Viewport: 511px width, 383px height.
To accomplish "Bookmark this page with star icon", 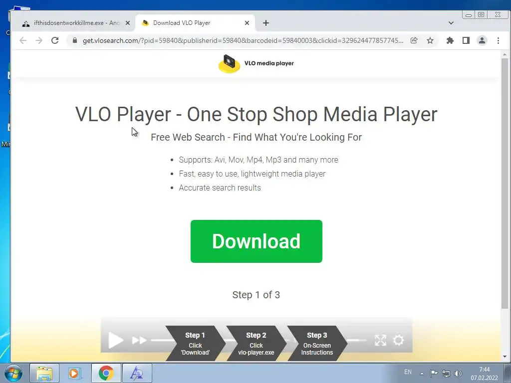I will (x=430, y=40).
